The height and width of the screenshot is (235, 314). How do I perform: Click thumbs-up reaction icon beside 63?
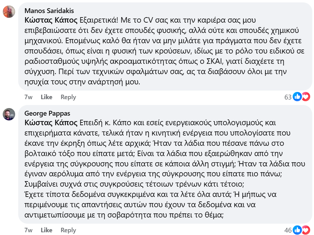pyautogui.click(x=297, y=97)
